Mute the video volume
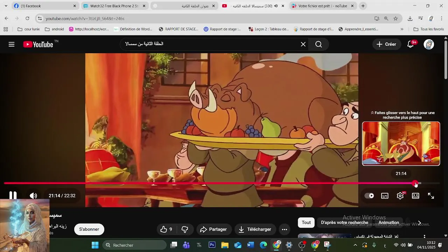This screenshot has height=252, width=448. tap(33, 196)
